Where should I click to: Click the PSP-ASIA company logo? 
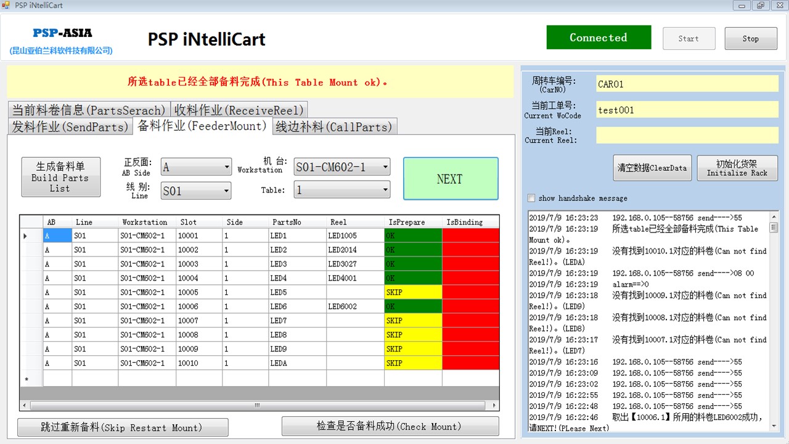tap(62, 33)
